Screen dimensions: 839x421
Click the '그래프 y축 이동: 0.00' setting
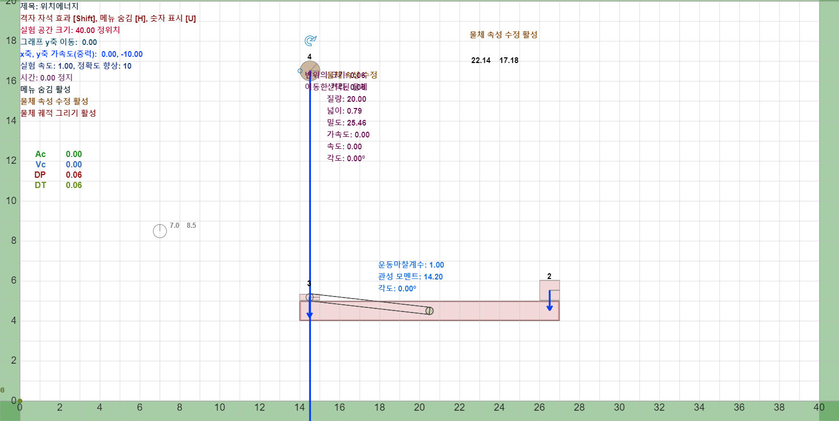[58, 42]
